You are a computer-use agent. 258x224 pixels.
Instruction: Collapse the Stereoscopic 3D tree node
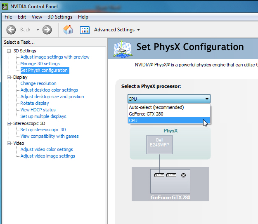[x=9, y=123]
